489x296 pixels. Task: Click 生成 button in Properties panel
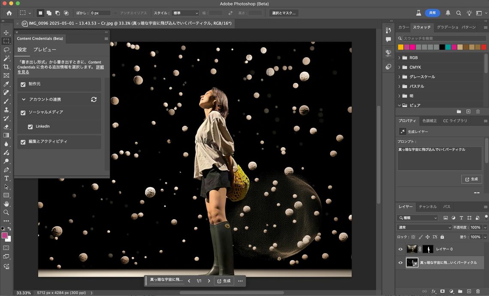point(471,179)
